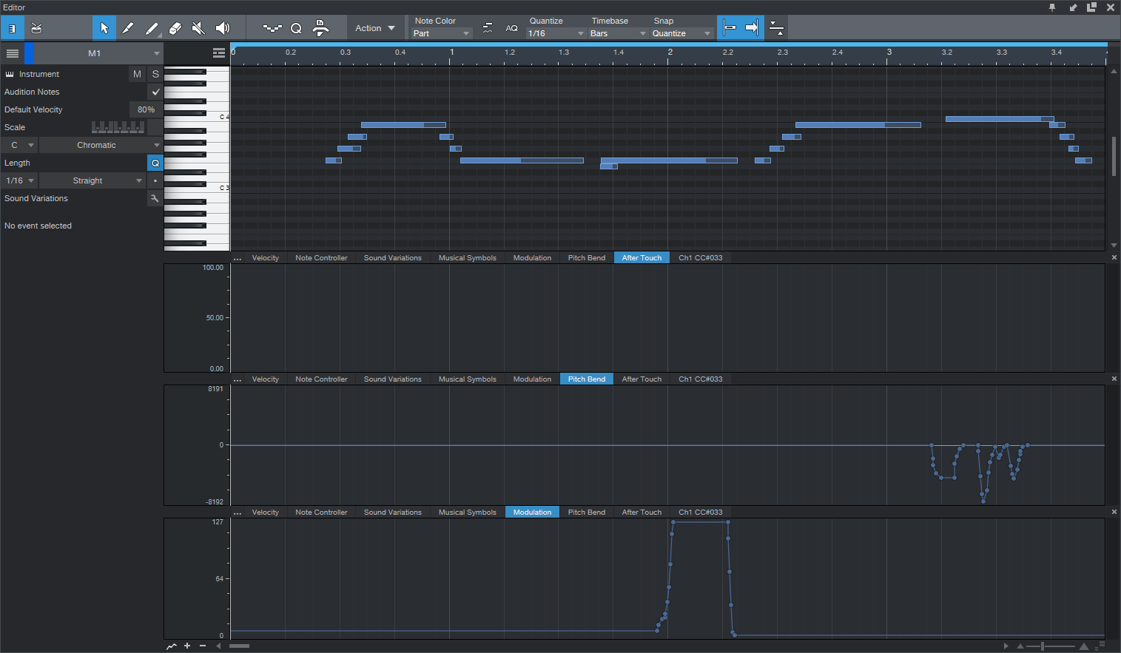Open the wrench settings for Sound Variations

155,198
